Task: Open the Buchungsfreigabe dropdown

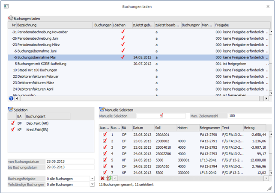Action: pos(93,178)
